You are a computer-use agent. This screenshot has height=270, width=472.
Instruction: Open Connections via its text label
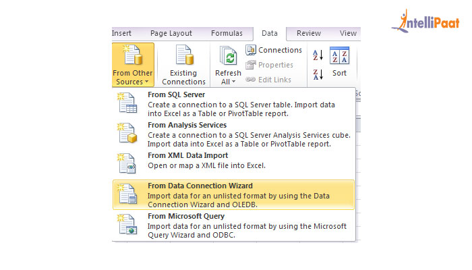tap(280, 50)
